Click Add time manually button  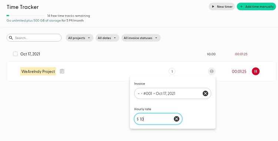click(x=257, y=7)
